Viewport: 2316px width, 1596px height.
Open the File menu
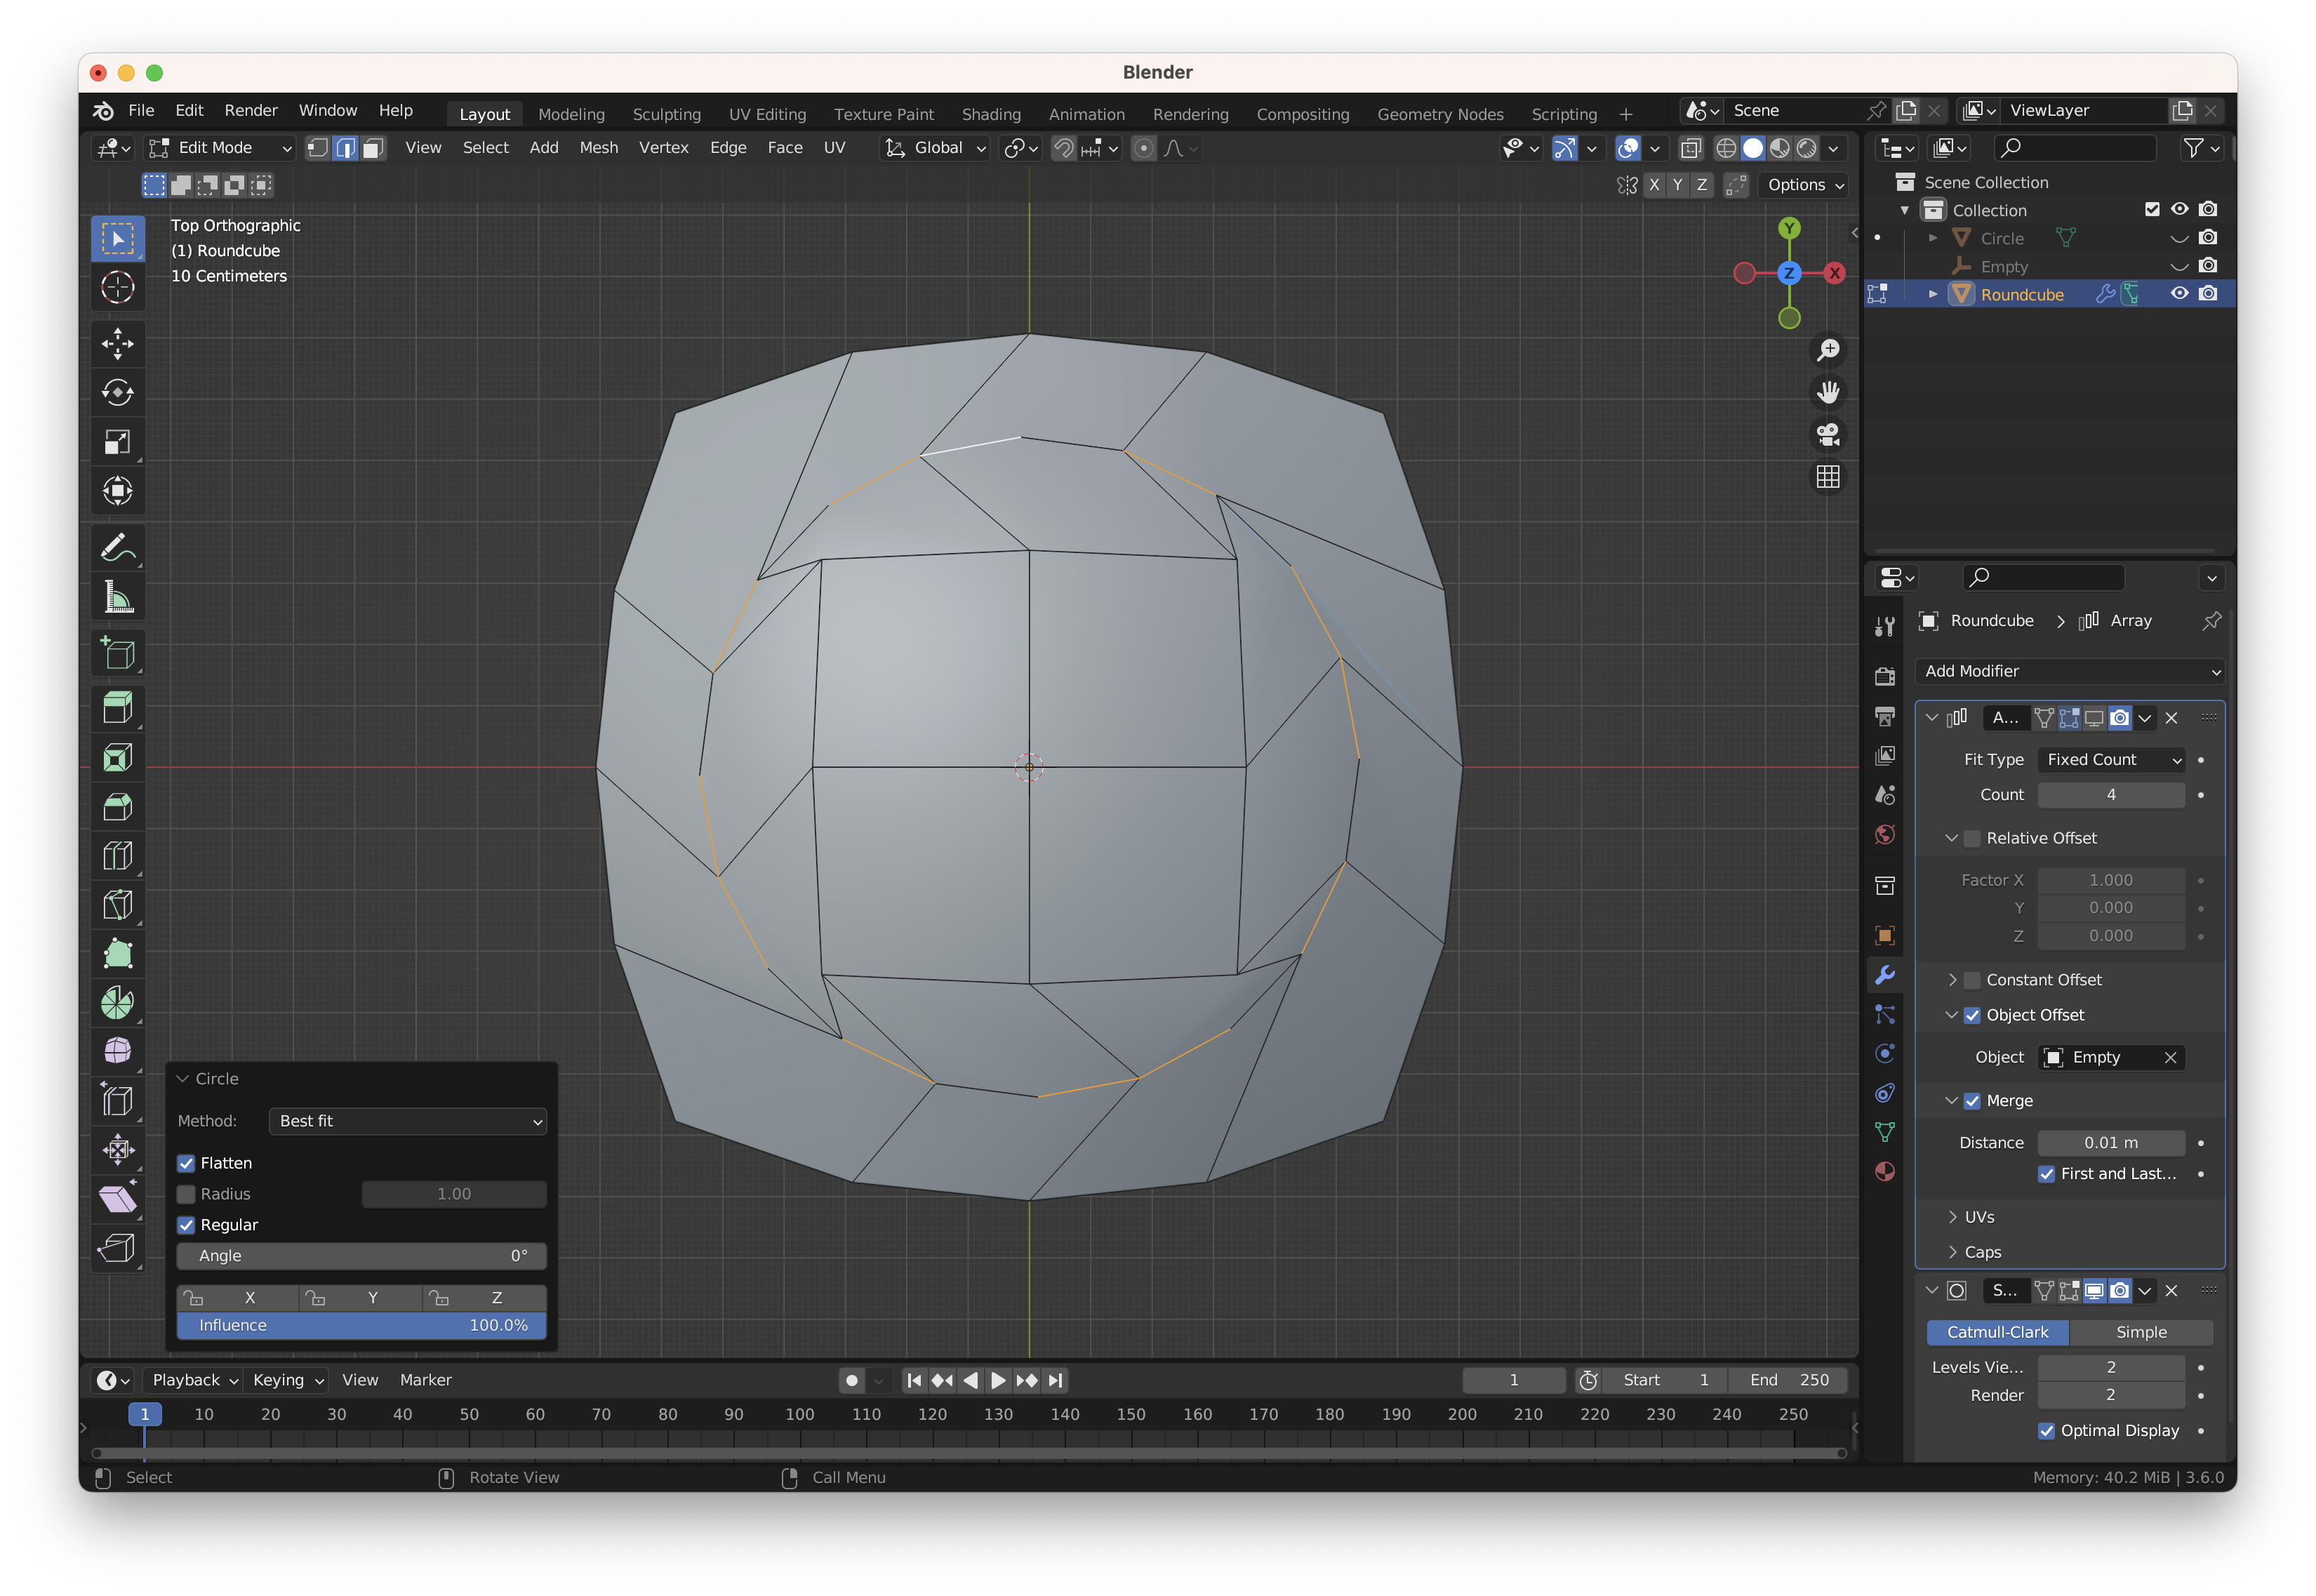pos(141,110)
